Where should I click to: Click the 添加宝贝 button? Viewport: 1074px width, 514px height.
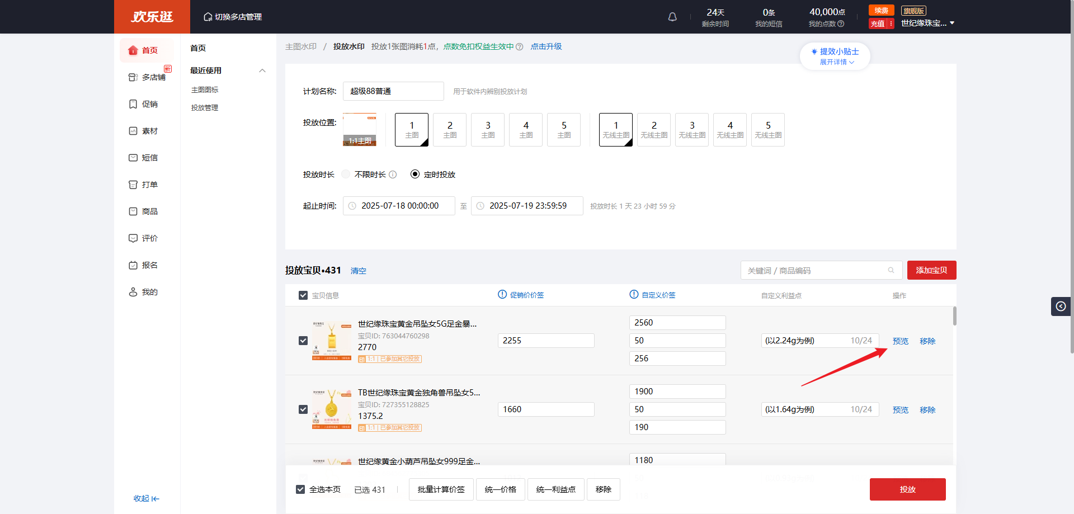click(x=931, y=270)
